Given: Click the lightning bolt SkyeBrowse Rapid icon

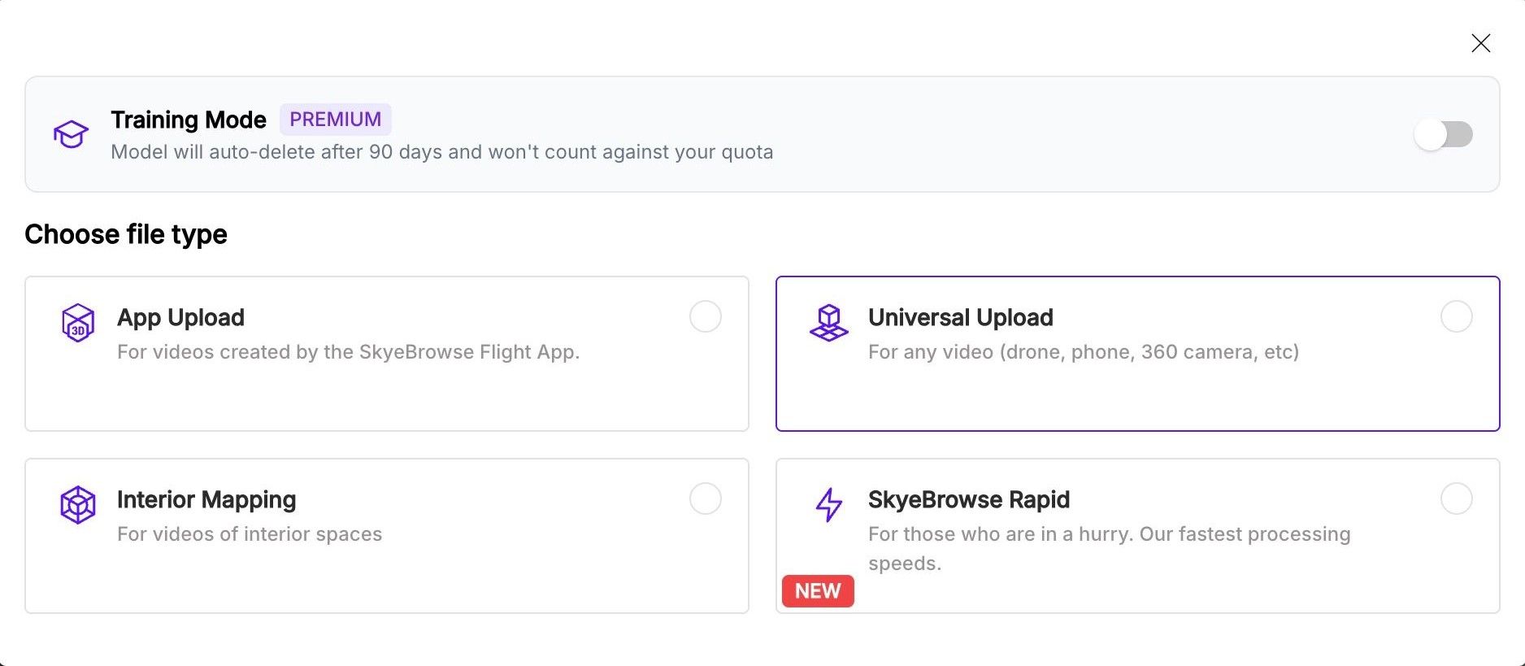Looking at the screenshot, I should coord(829,504).
